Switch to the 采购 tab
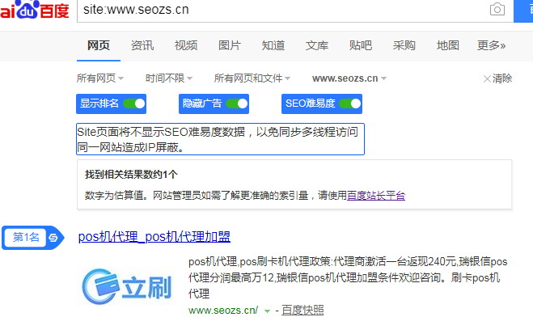This screenshot has height=334, width=533. click(x=404, y=45)
